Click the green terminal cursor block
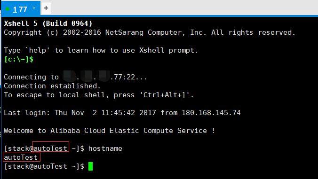The height and width of the screenshot is (179, 318). [x=90, y=166]
